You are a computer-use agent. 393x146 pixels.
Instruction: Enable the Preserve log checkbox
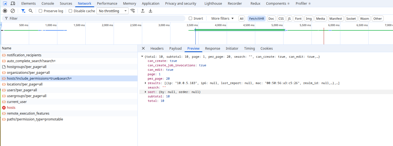point(41,11)
